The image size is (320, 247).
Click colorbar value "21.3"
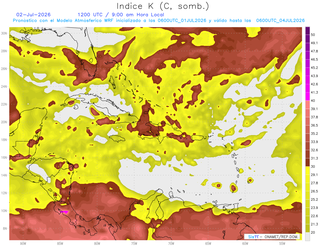[x=314, y=224]
